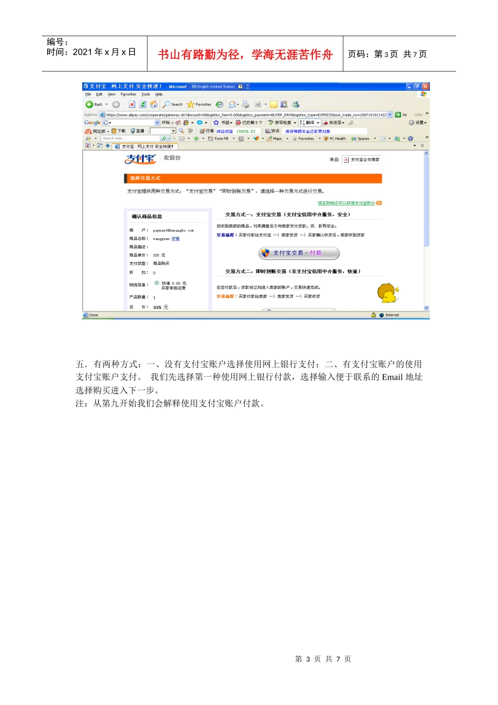Select the 支付宝 - 网上支付 browser tab

(x=144, y=146)
